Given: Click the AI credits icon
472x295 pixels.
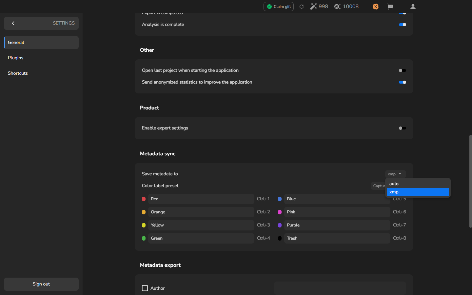Looking at the screenshot, I should coord(338,7).
